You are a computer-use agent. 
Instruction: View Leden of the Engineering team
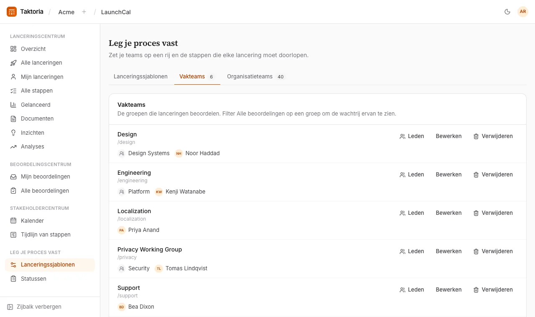point(412,174)
